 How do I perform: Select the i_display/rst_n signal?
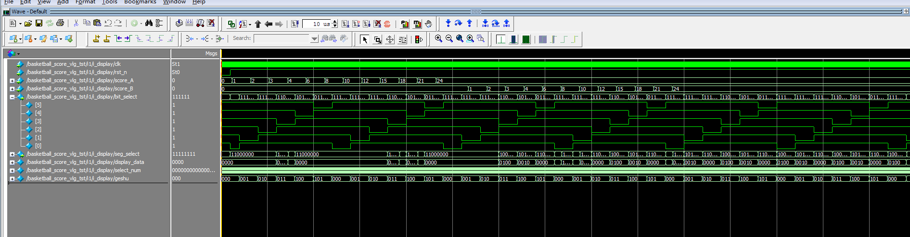tap(77, 72)
